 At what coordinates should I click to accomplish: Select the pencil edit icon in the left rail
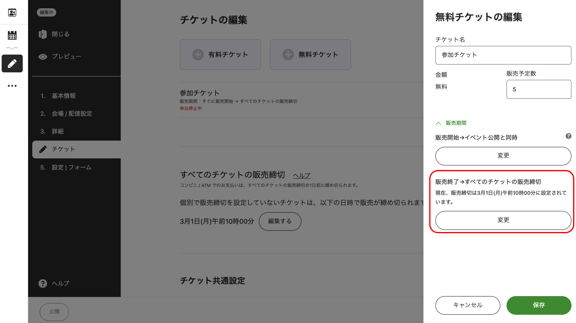coord(12,64)
